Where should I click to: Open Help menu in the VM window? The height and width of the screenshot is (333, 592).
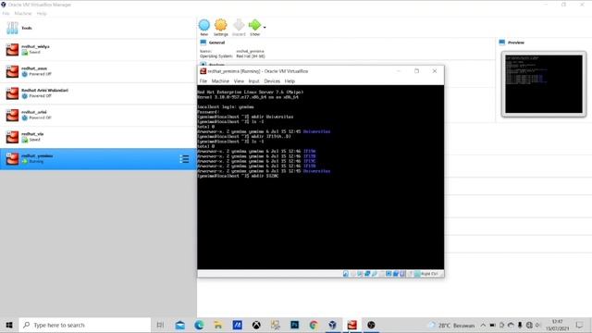click(290, 81)
